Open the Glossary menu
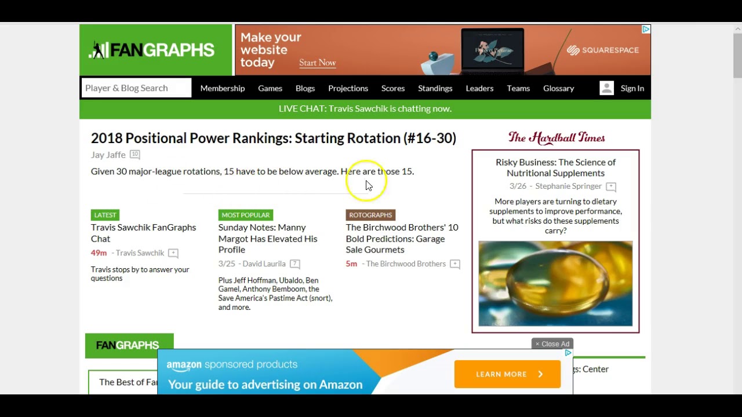 pos(559,88)
